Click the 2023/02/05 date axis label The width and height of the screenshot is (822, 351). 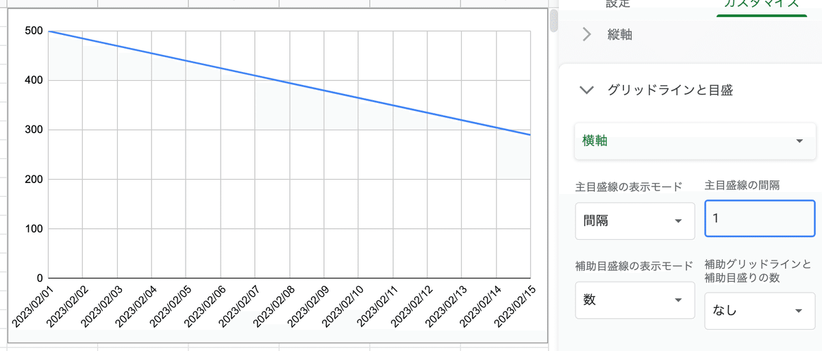tap(171, 306)
